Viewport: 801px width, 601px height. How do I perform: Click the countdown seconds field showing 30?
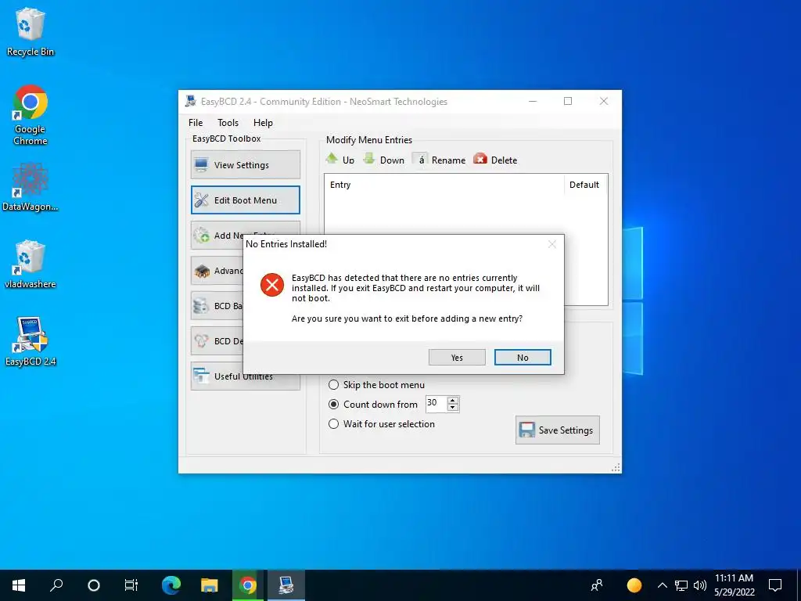tap(436, 404)
